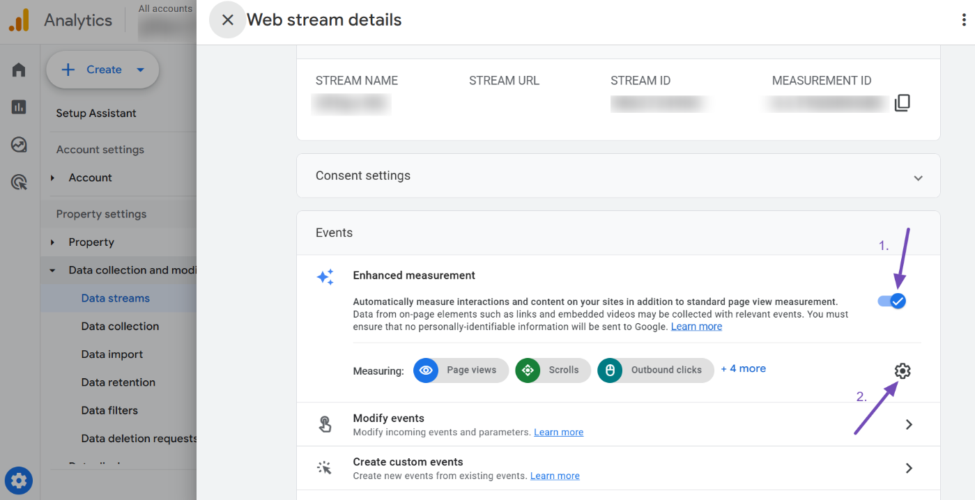The height and width of the screenshot is (500, 975).
Task: Click the Page views eye icon
Action: [x=426, y=370]
